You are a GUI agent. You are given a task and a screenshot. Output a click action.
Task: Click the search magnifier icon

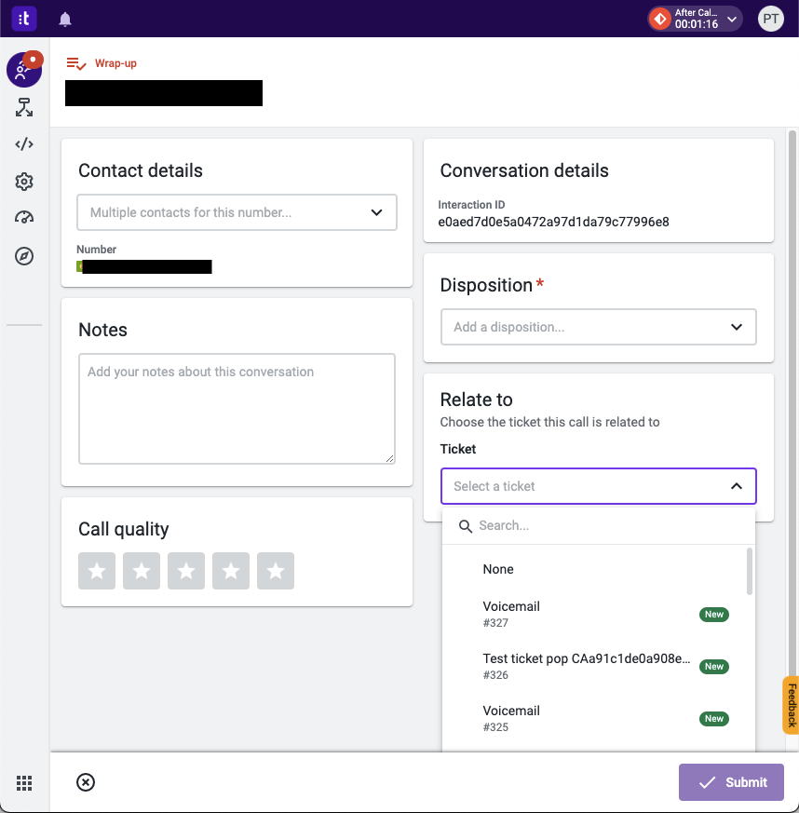[465, 526]
